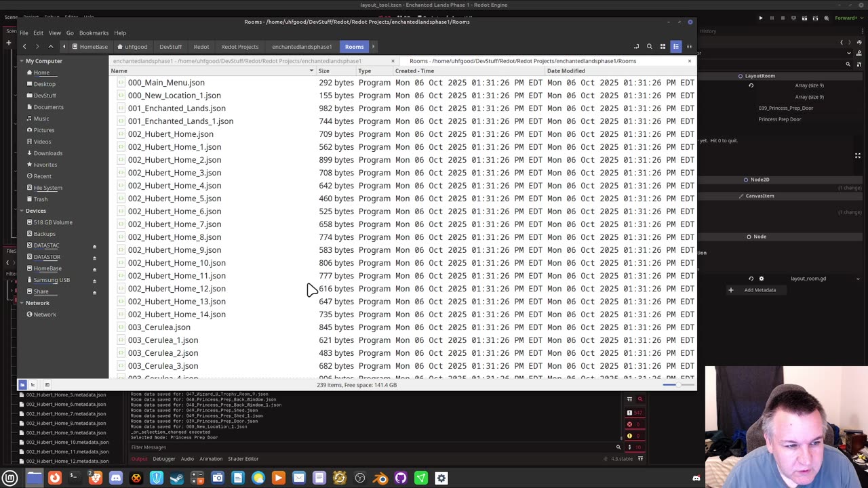Select file 001_Enchanted_Lands.json
This screenshot has height=488, width=868.
coord(177,108)
